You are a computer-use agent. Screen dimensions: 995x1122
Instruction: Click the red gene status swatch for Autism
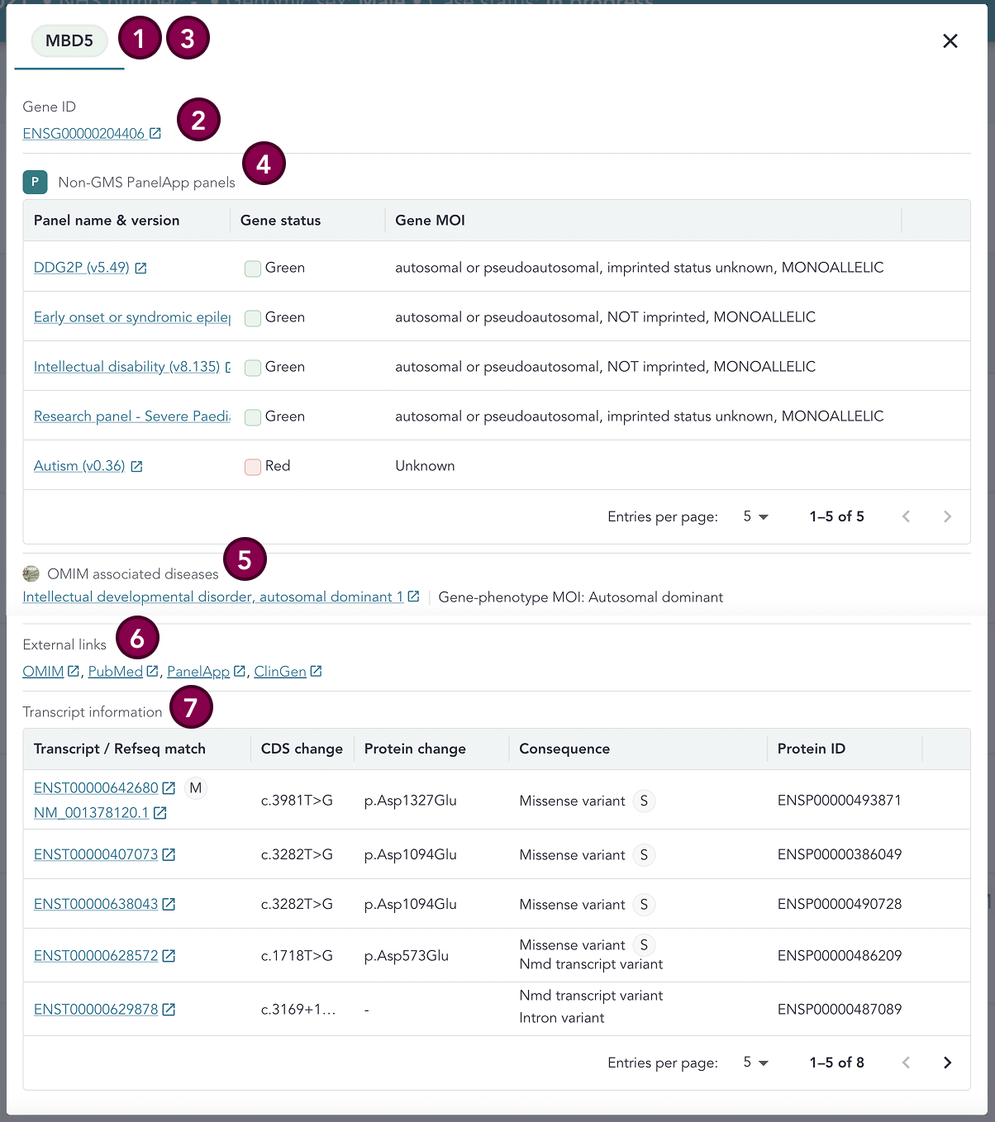point(253,467)
